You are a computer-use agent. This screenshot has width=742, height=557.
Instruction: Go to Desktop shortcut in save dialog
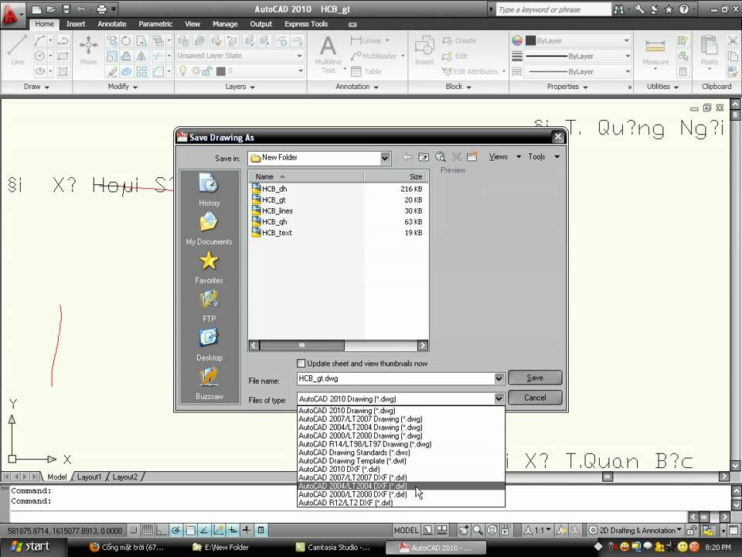coord(209,345)
